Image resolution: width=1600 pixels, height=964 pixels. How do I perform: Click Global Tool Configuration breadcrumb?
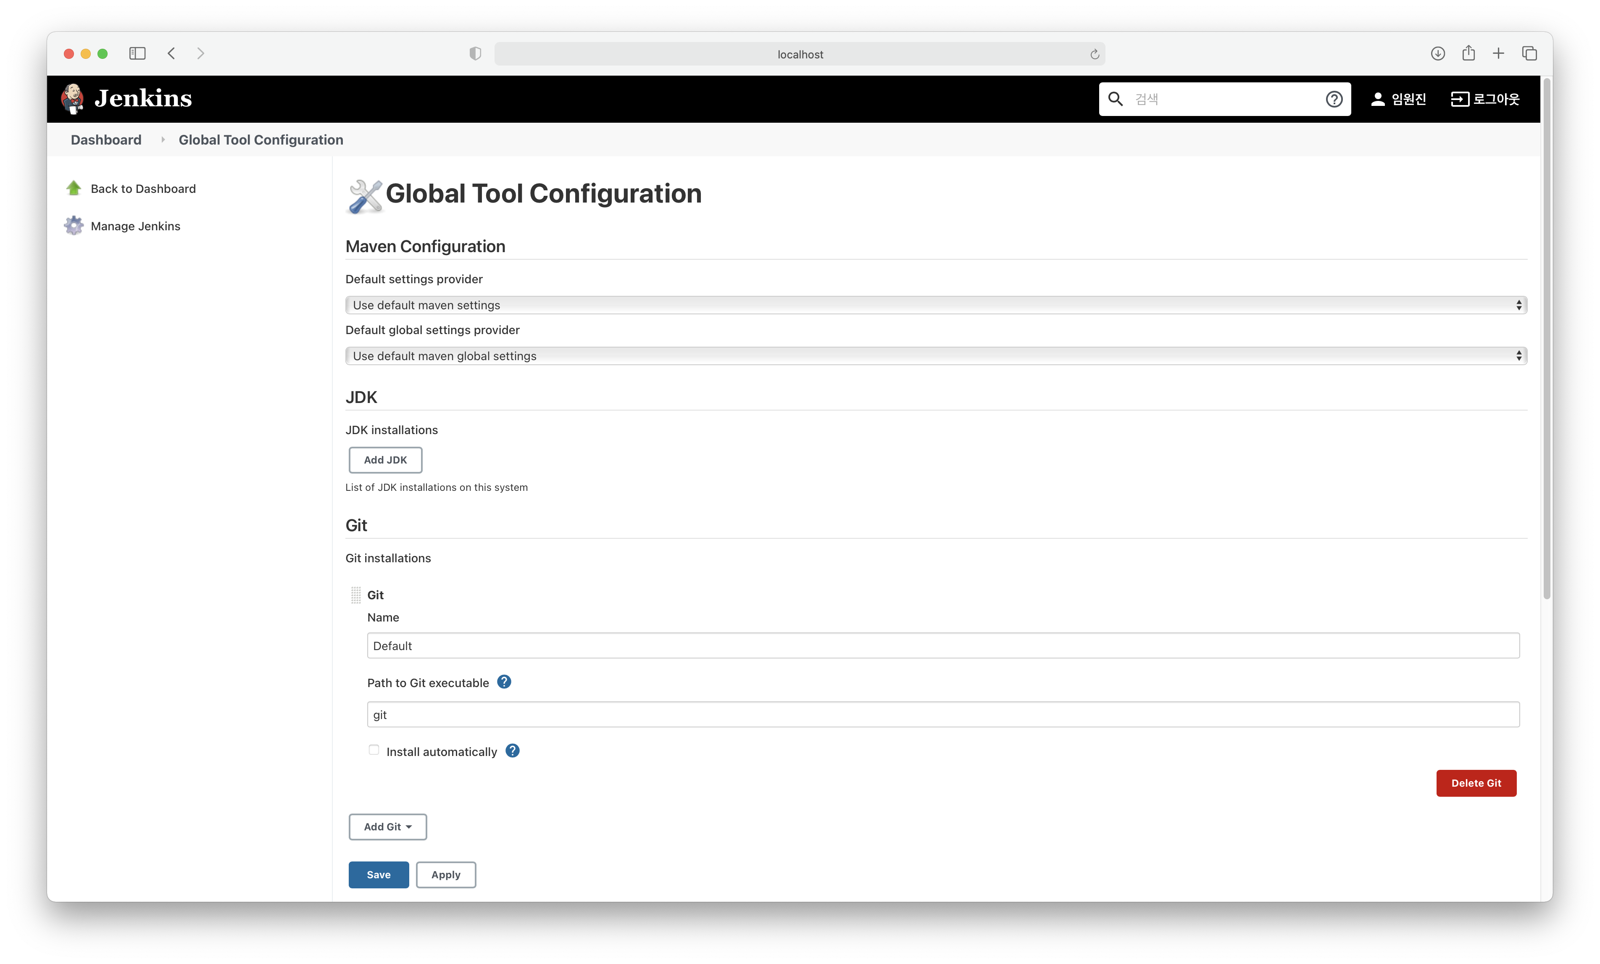(261, 140)
